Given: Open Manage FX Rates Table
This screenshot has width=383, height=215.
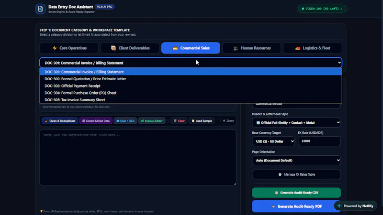Looking at the screenshot, I should pos(296,174).
